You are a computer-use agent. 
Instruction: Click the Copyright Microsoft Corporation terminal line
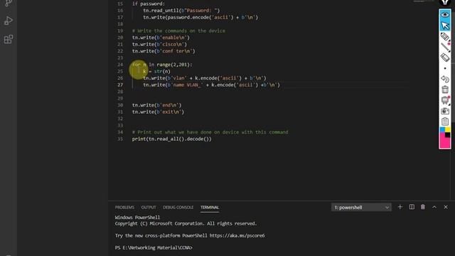pyautogui.click(x=186, y=223)
